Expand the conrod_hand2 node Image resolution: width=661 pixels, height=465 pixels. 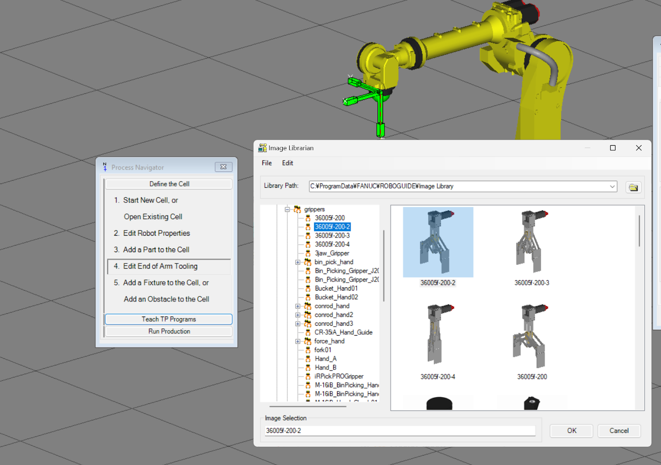pyautogui.click(x=297, y=315)
